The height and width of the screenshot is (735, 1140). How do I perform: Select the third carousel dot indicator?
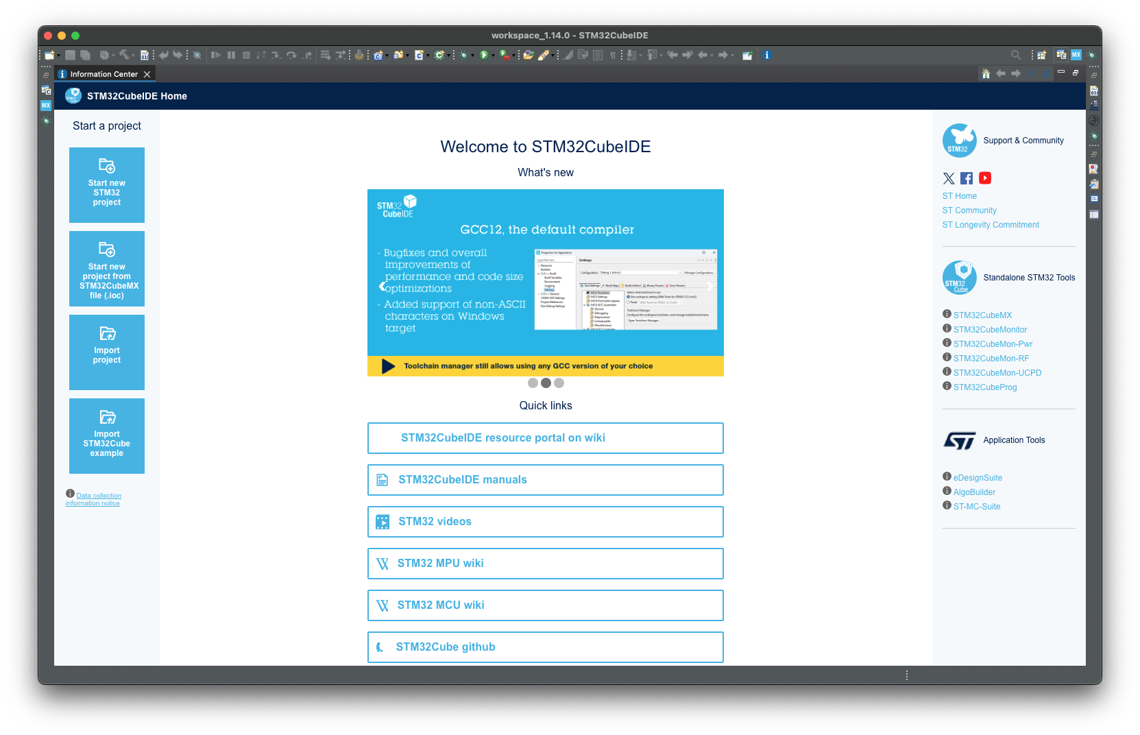tap(559, 383)
